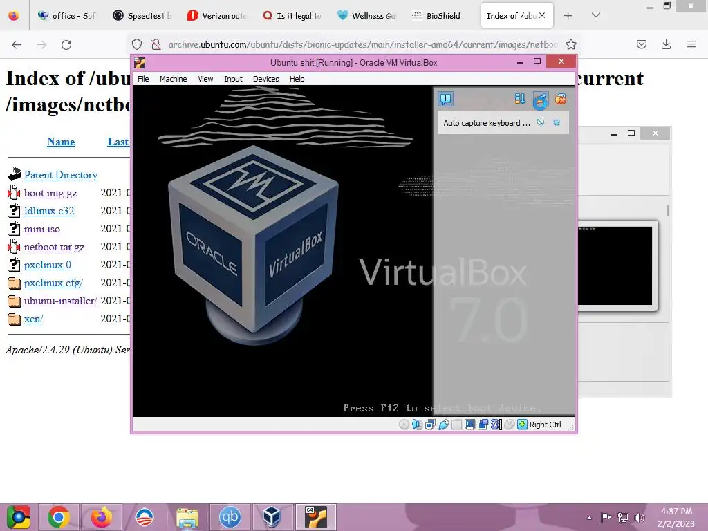This screenshot has width=708, height=531.
Task: Switch to the Wellness Gu tab
Action: pyautogui.click(x=366, y=15)
